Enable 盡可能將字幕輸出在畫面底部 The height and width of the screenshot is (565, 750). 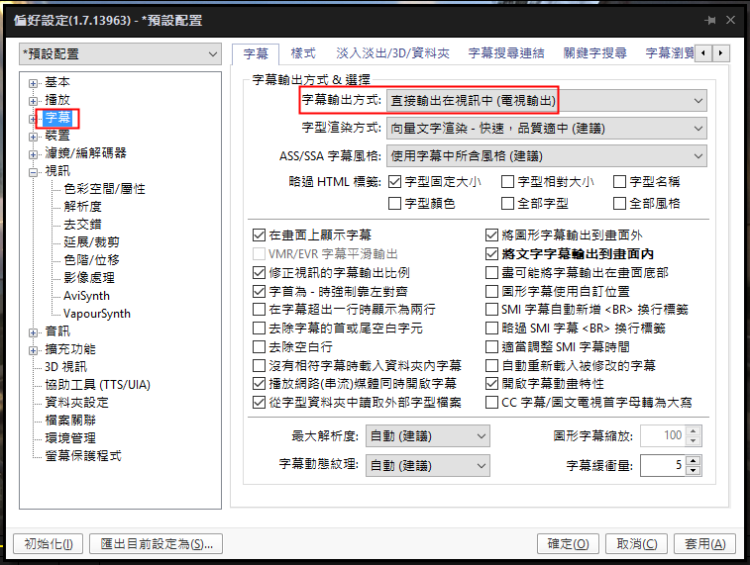click(491, 273)
